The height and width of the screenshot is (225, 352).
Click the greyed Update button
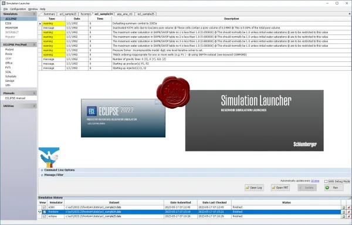click(307, 188)
